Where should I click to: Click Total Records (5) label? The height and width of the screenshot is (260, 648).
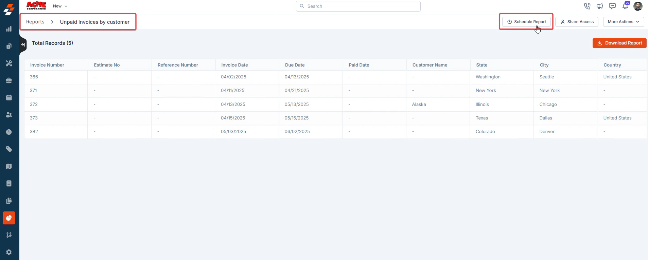click(52, 43)
